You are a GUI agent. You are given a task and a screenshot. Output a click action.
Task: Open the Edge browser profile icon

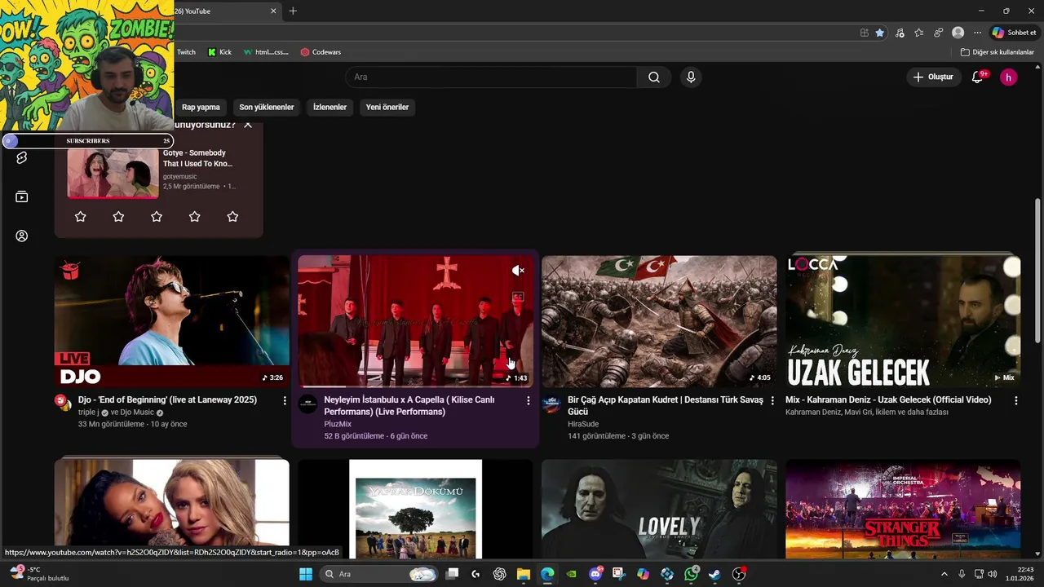[x=958, y=33]
